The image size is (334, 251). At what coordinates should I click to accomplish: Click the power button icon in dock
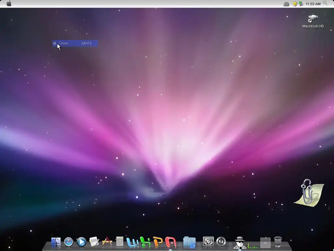click(221, 242)
